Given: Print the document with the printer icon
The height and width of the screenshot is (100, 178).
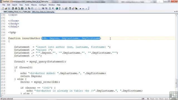Looking at the screenshot, I should coord(16,9).
